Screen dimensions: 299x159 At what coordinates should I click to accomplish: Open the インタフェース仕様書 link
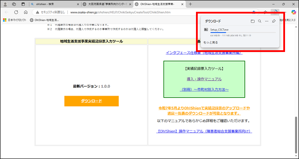[x=204, y=53]
